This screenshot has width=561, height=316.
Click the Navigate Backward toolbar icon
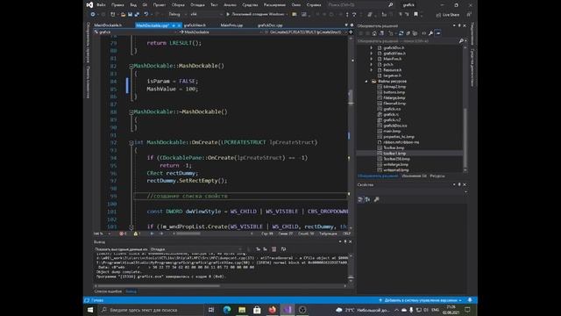[x=93, y=14]
